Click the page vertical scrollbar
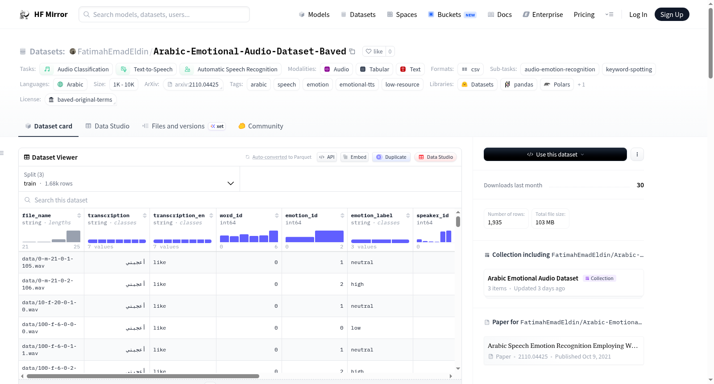 click(x=710, y=43)
